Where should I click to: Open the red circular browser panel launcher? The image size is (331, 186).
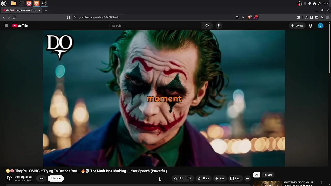[x=29, y=3]
